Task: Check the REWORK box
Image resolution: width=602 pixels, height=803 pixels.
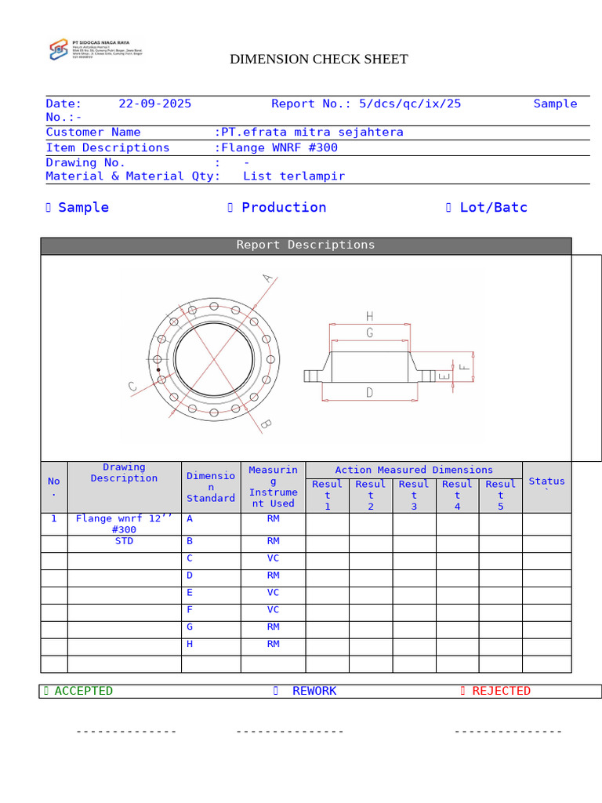Action: 276,691
